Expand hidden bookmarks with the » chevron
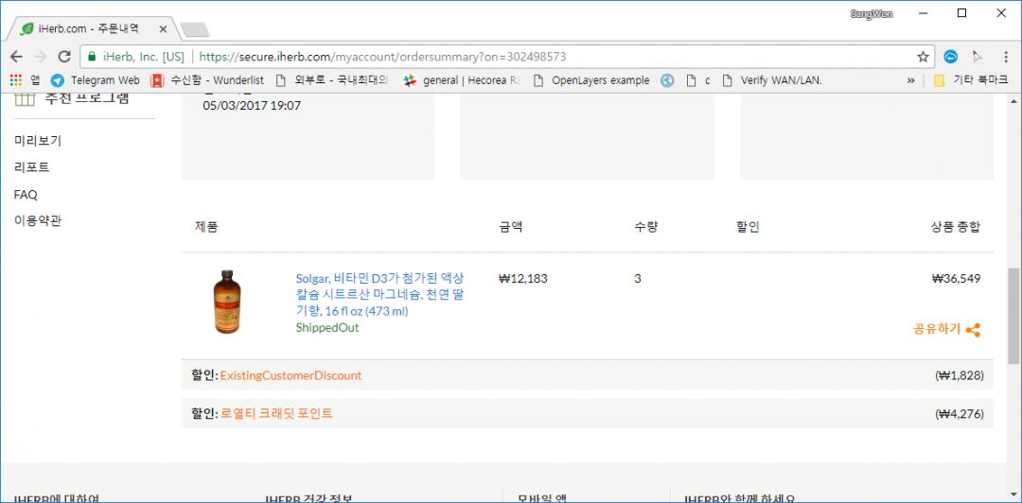 pyautogui.click(x=911, y=80)
